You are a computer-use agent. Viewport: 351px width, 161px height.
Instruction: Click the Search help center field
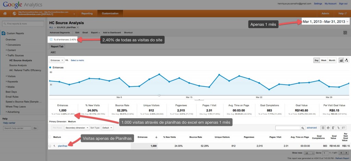pos(17,128)
